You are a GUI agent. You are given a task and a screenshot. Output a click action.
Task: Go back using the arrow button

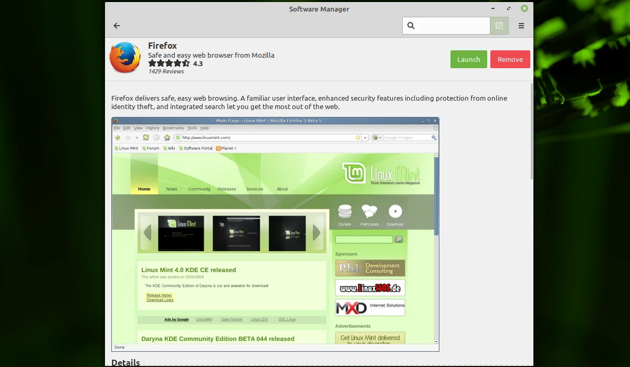(117, 26)
